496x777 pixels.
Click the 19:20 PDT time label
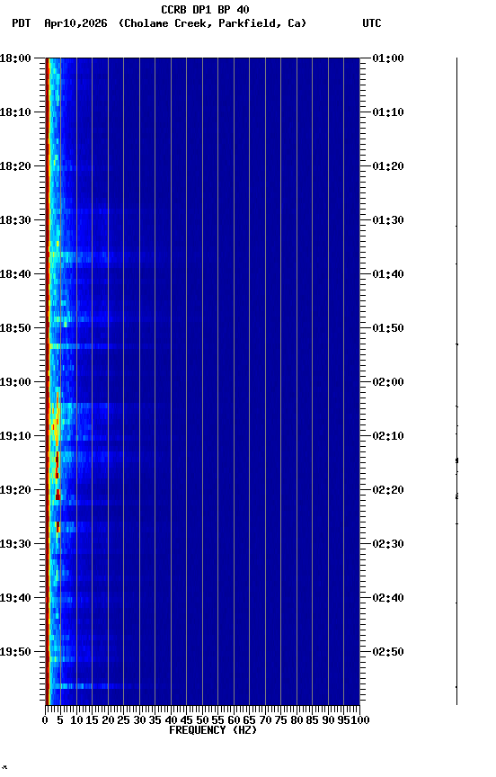[15, 490]
